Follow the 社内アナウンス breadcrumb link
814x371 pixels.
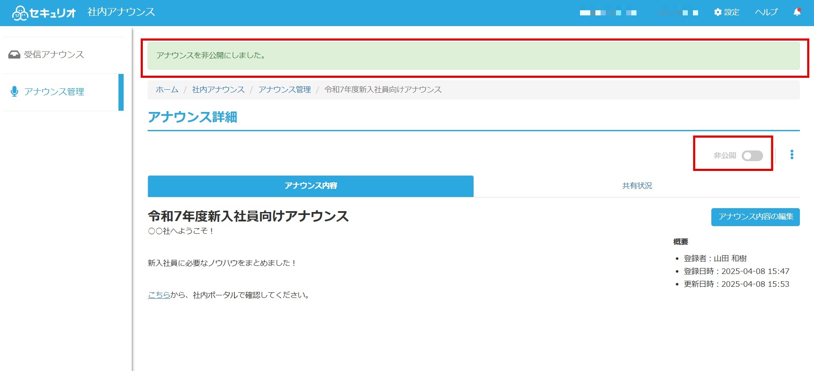coord(218,90)
